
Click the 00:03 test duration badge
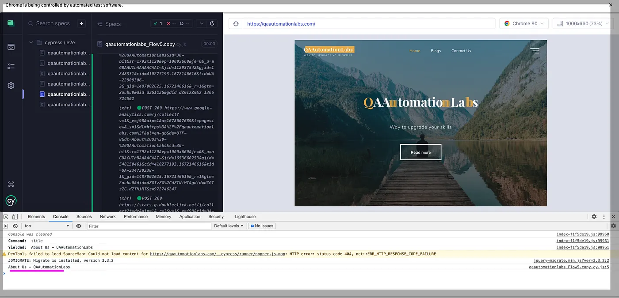point(209,44)
